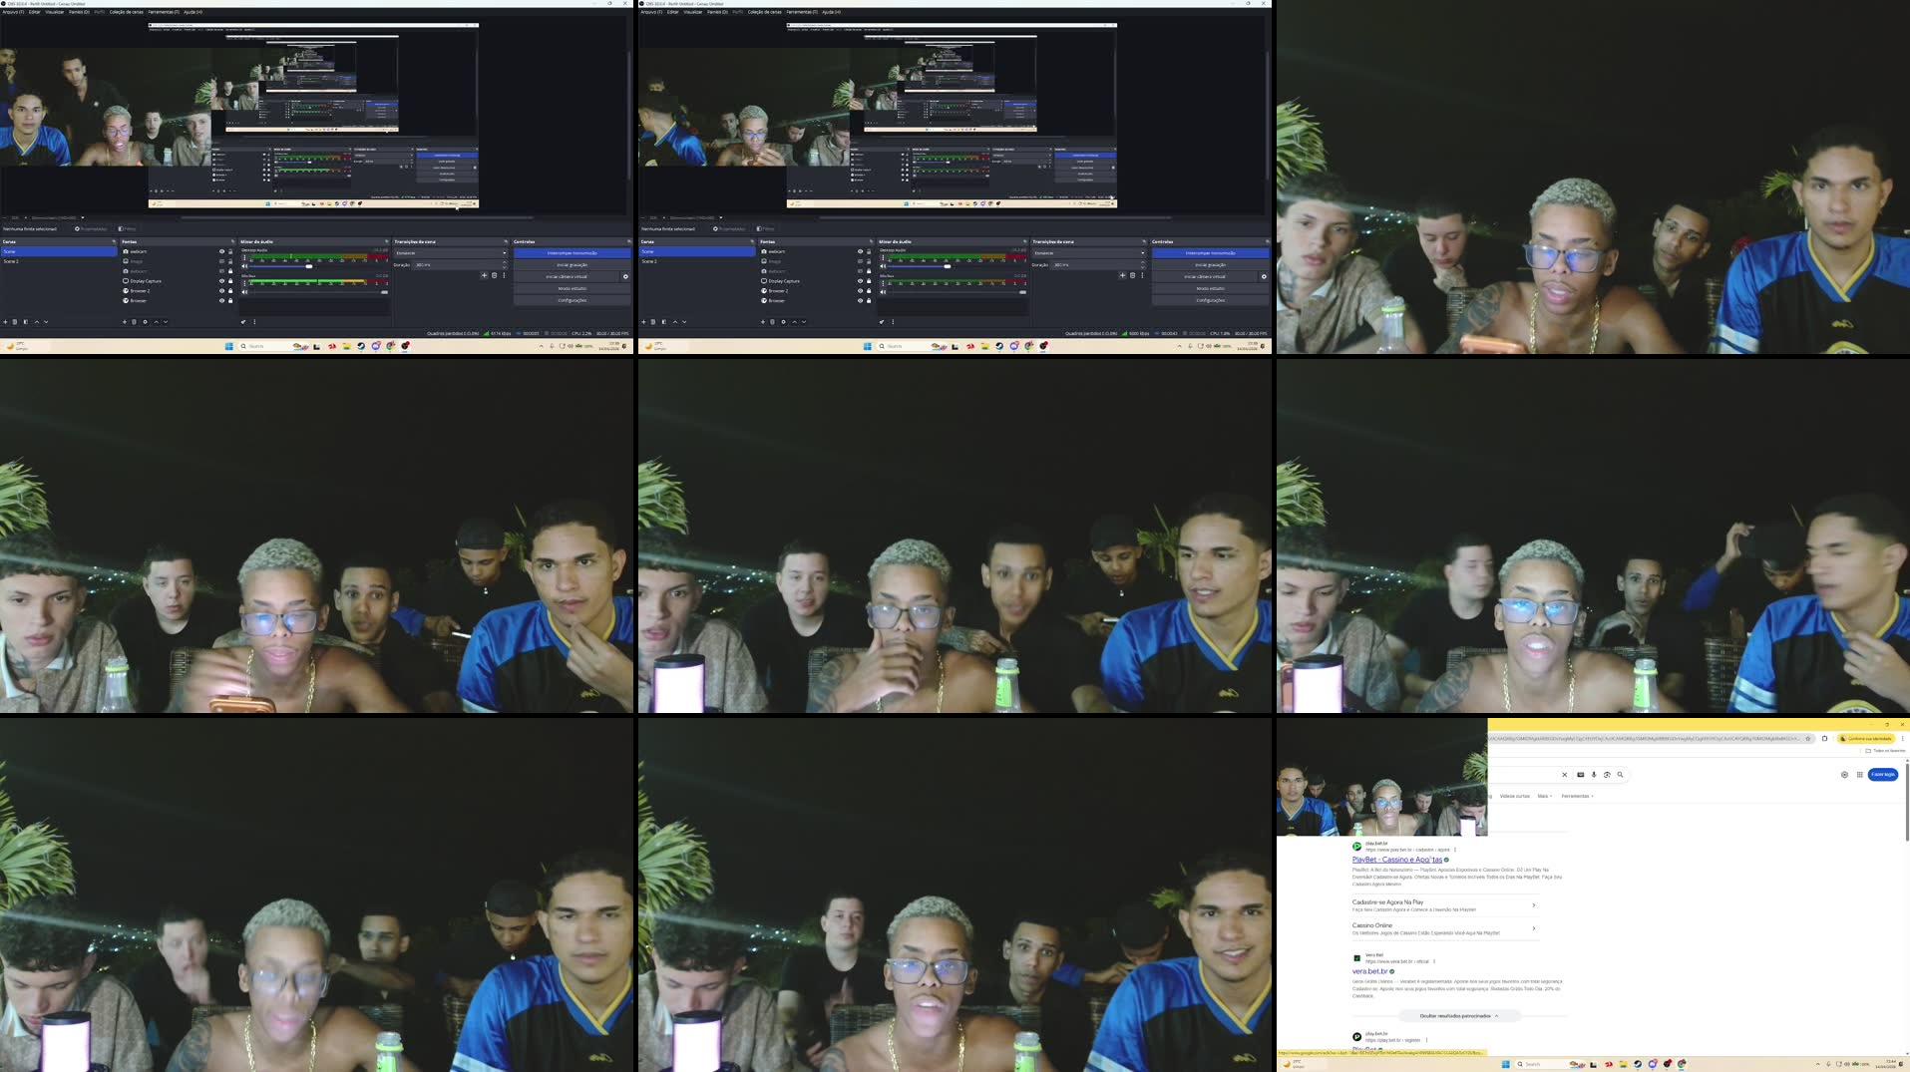The width and height of the screenshot is (1910, 1072).
Task: Add a new scene with the plus icon
Action: (x=4, y=322)
